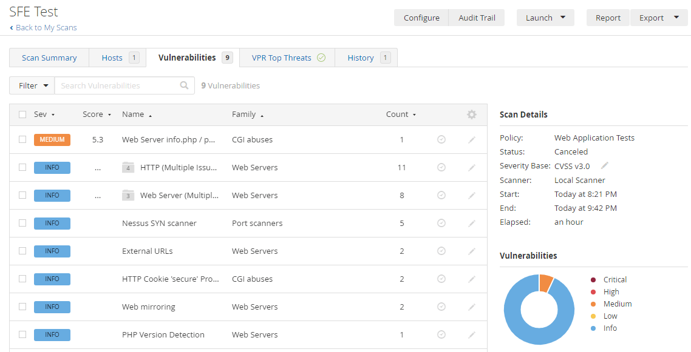Click the edit pencil for Web mirroring row

pos(471,307)
